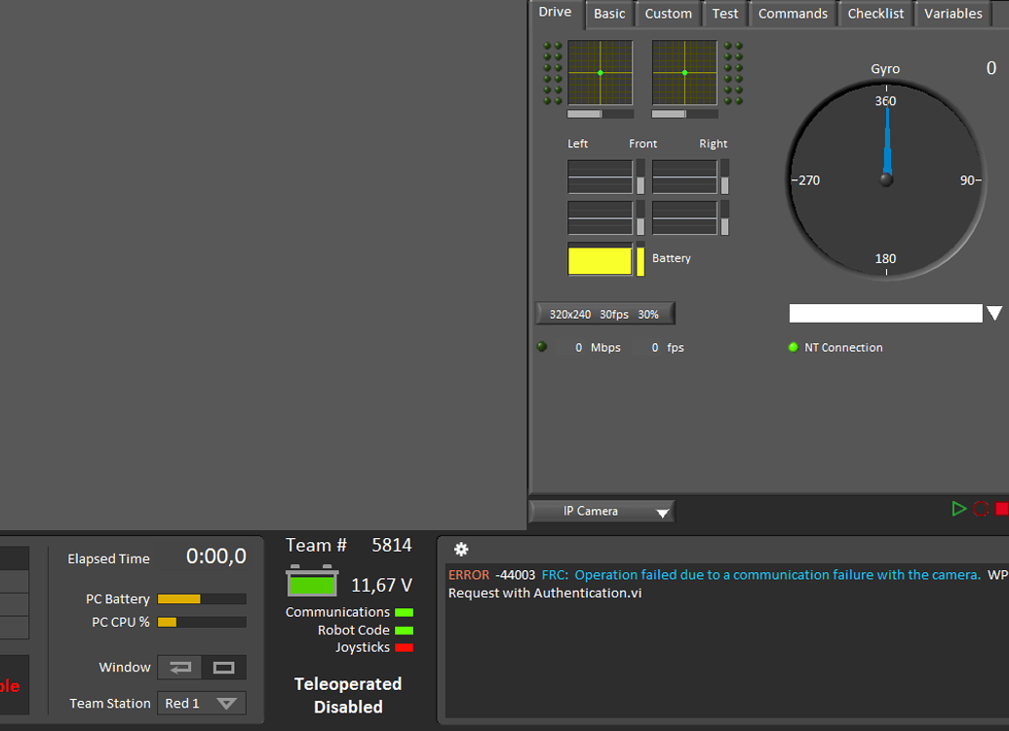The width and height of the screenshot is (1009, 731).
Task: Click the docked window mode icon
Action: tap(180, 668)
